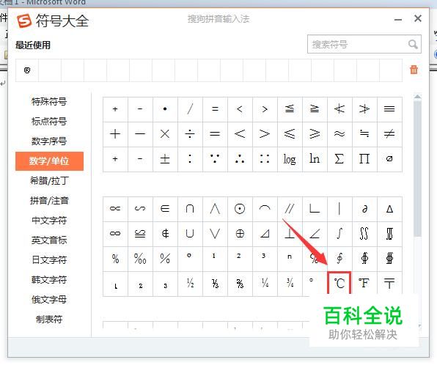Open the 标点符号 category
Viewport: 437px width, 365px height.
tap(49, 122)
